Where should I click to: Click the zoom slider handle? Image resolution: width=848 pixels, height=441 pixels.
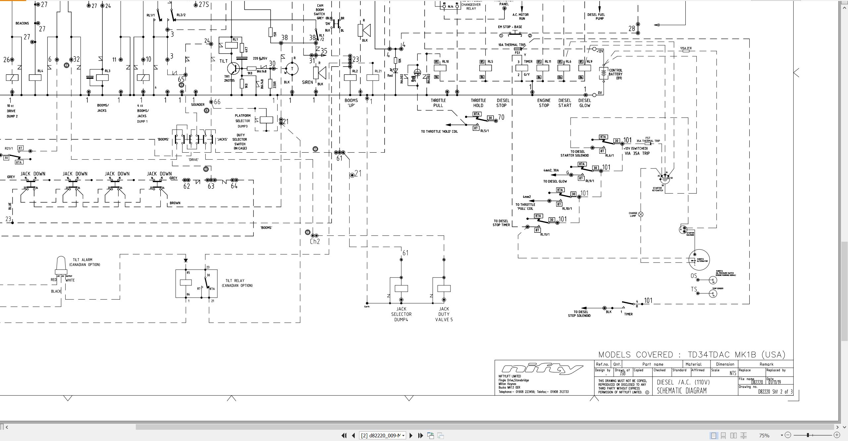808,435
